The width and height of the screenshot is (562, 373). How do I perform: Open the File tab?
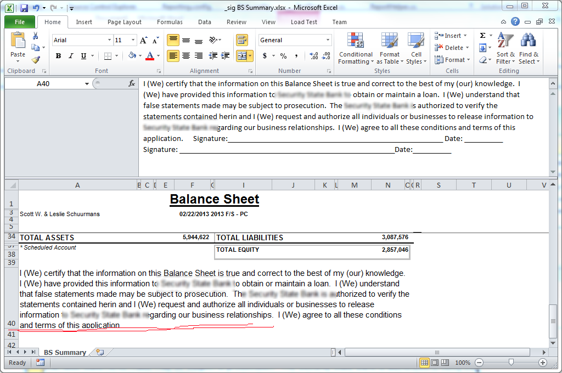tap(20, 22)
